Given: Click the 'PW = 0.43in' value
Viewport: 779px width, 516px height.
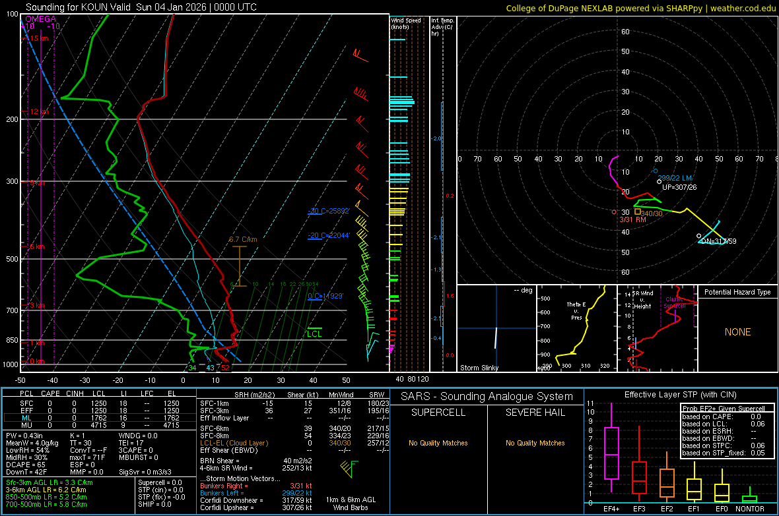Looking at the screenshot, I should point(24,436).
